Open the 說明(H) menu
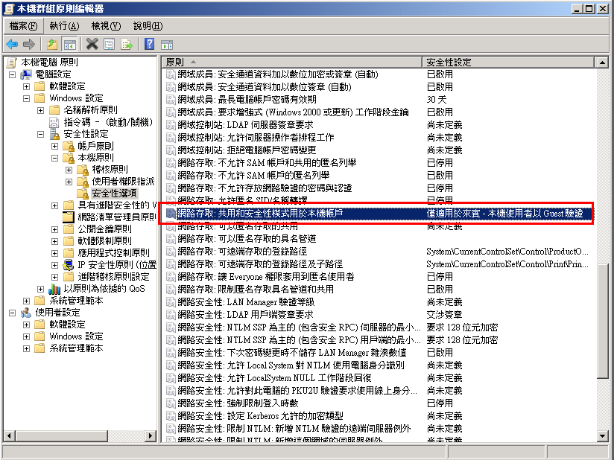Image resolution: width=614 pixels, height=460 pixels. point(148,26)
